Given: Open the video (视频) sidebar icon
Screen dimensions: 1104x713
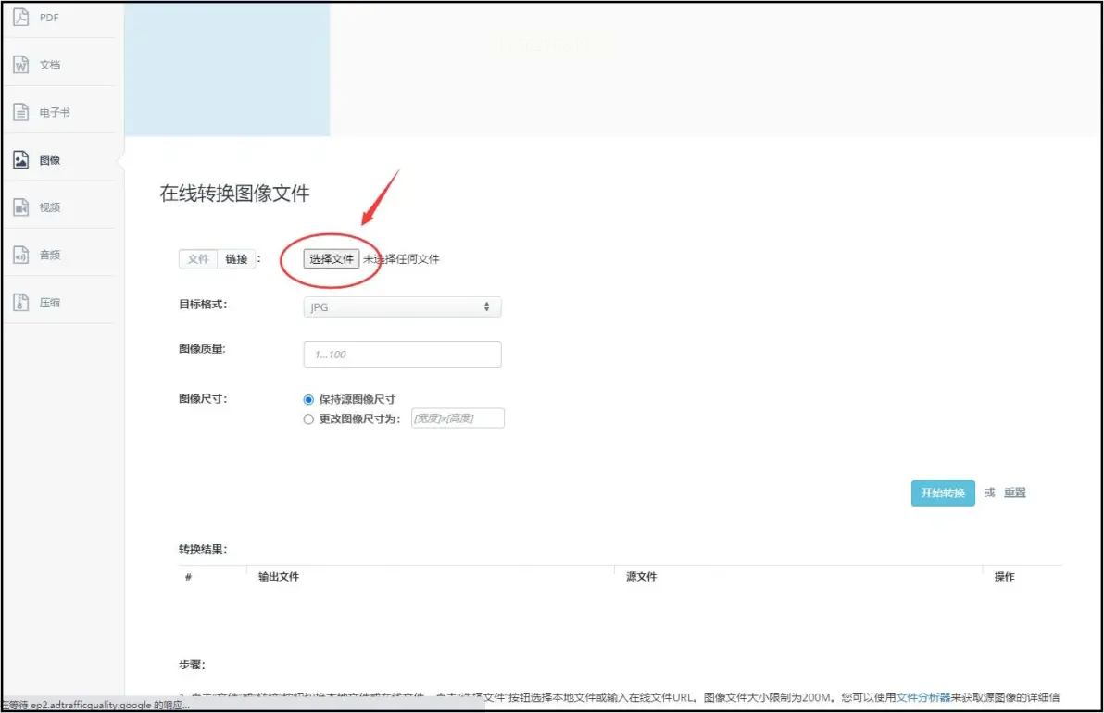Looking at the screenshot, I should pos(21,206).
